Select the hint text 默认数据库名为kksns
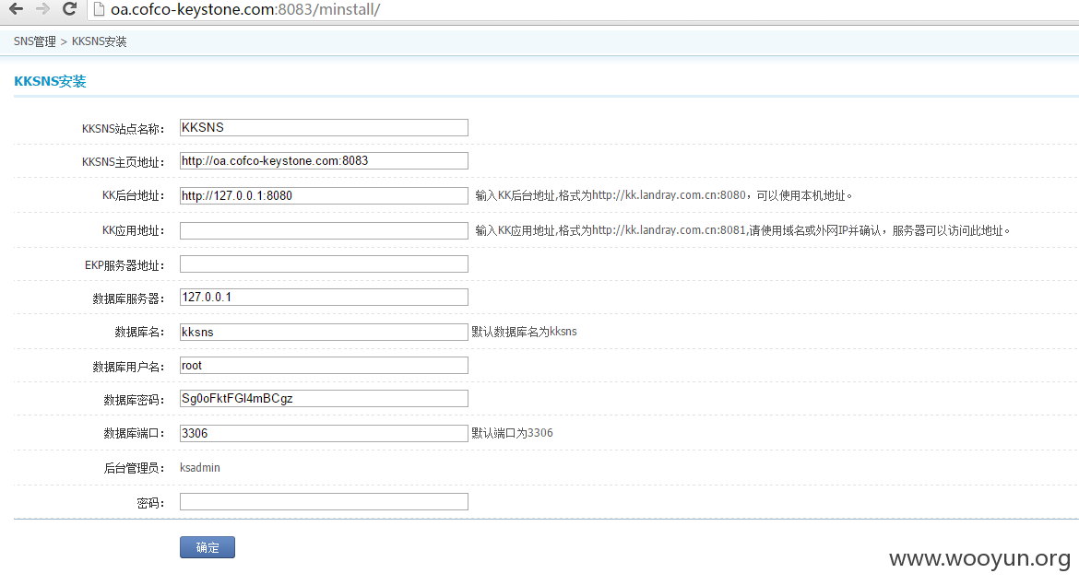Image resolution: width=1079 pixels, height=585 pixels. pyautogui.click(x=525, y=332)
